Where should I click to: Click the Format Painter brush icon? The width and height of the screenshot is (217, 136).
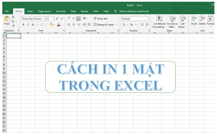(x=13, y=26)
